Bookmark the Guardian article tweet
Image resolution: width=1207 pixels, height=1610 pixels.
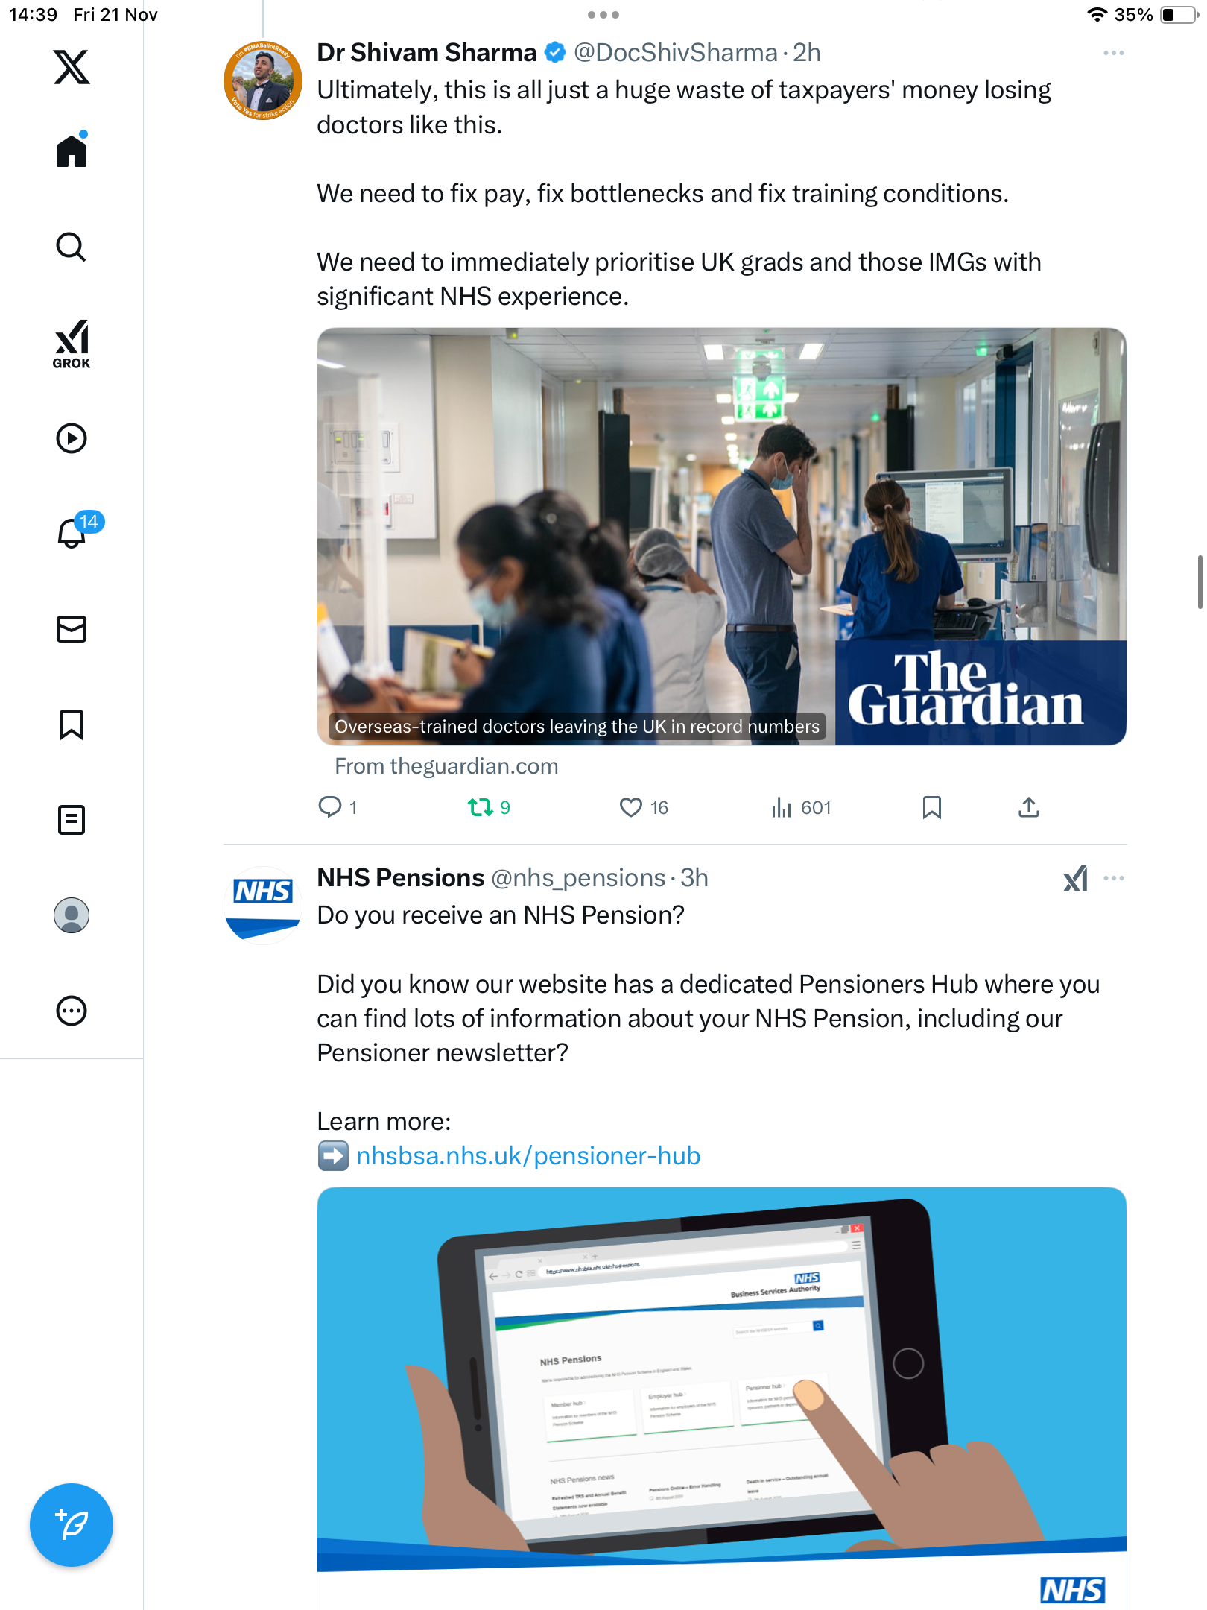(x=931, y=807)
